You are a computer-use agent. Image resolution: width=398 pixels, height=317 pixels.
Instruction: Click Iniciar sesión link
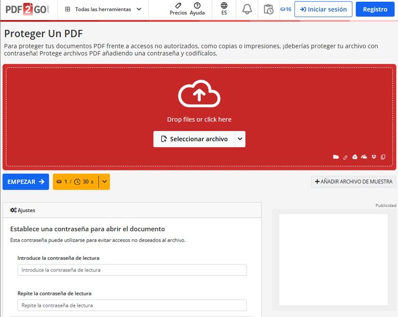tap(323, 9)
